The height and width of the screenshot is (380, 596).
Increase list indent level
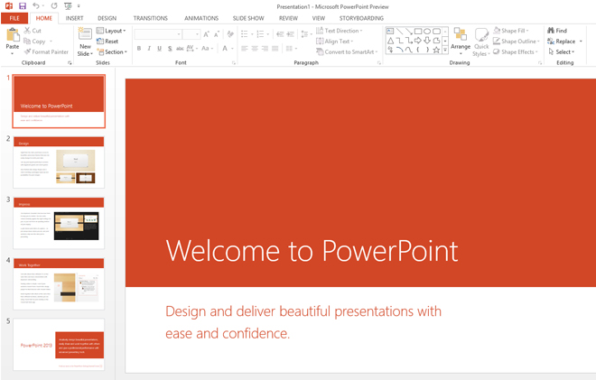click(291, 34)
